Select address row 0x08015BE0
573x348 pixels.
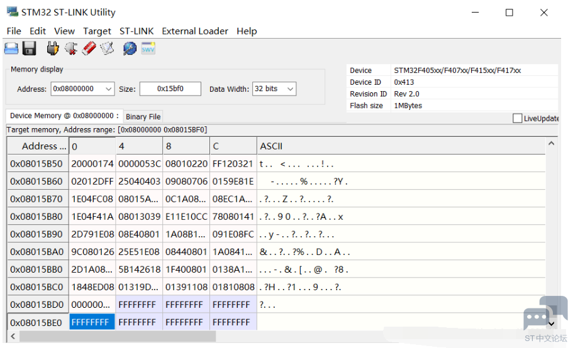36,322
